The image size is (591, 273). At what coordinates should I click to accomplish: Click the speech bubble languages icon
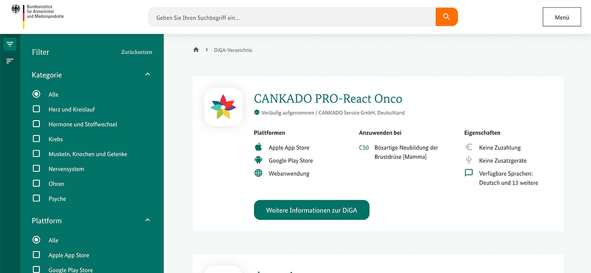point(468,173)
